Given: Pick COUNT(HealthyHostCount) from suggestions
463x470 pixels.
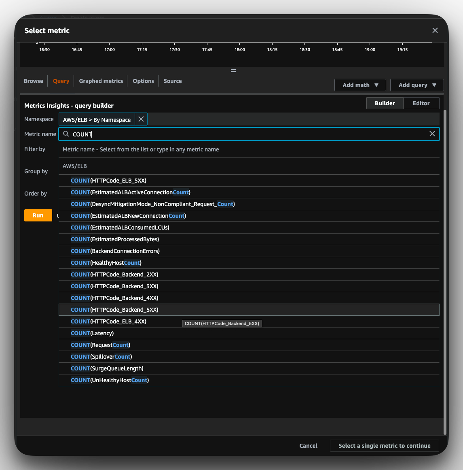Looking at the screenshot, I should tap(249, 263).
